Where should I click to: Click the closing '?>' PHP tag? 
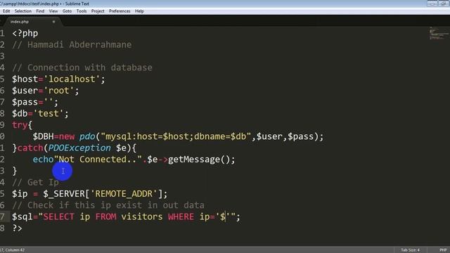tap(17, 228)
